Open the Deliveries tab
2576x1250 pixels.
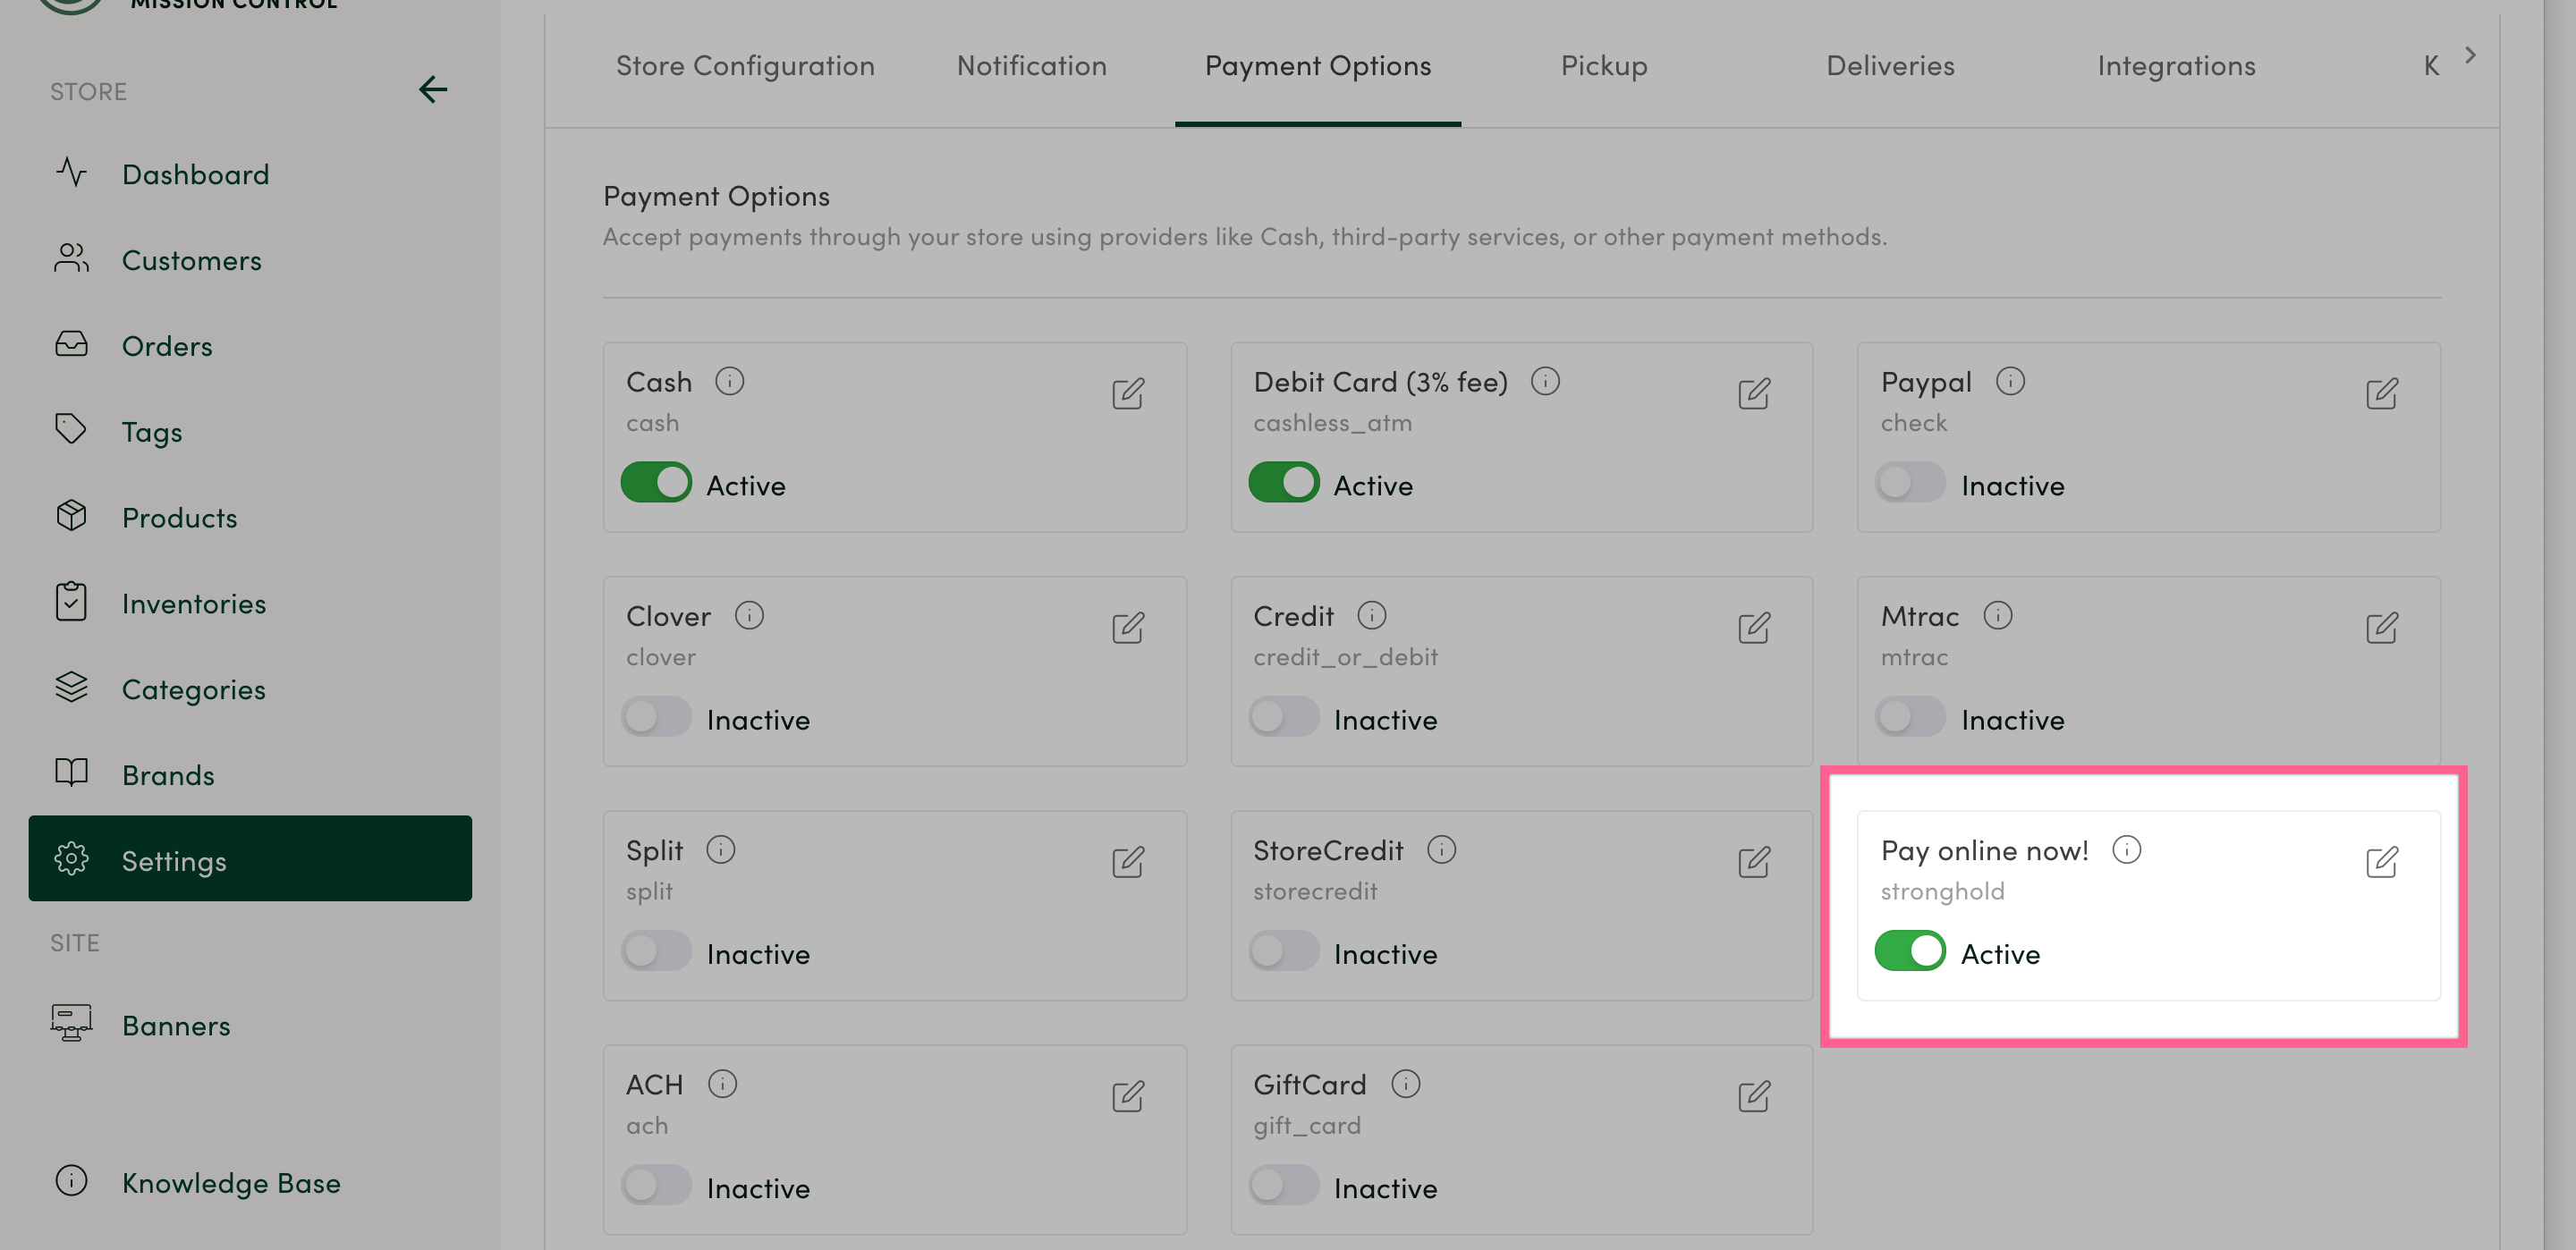click(1890, 66)
